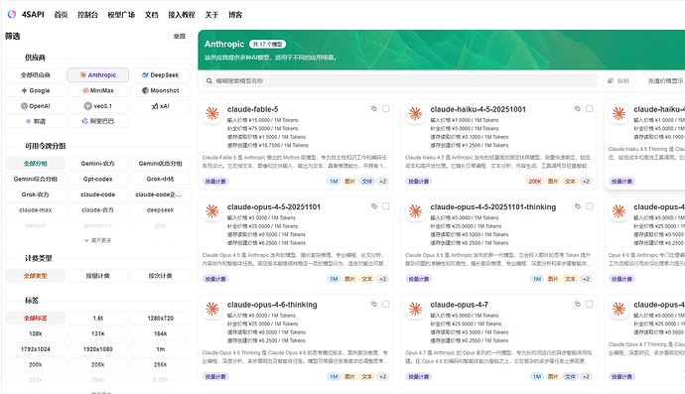Click the Google sparkle icon in the vendor filter

point(24,90)
